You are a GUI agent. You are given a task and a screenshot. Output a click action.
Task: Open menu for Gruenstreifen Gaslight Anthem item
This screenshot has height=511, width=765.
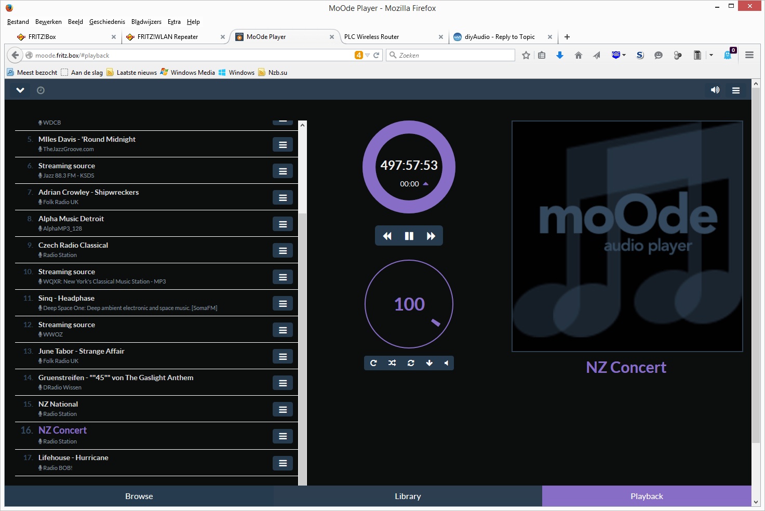[x=283, y=383]
